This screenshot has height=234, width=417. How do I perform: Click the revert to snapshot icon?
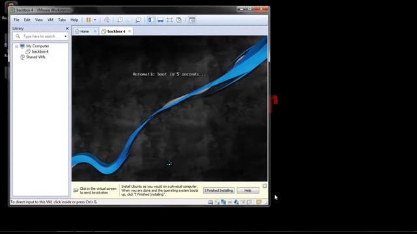(x=129, y=20)
